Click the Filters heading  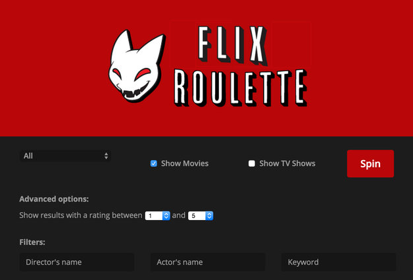click(x=32, y=242)
